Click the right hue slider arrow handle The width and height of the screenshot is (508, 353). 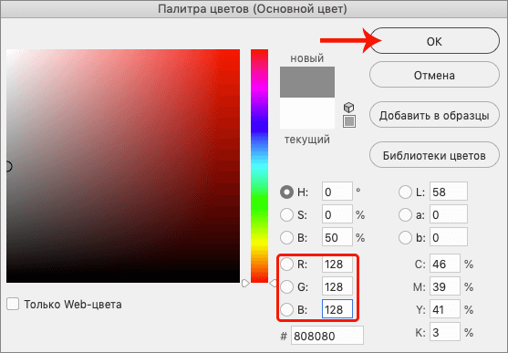(x=273, y=283)
